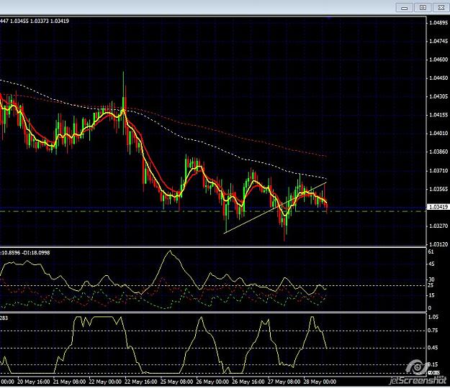Click the OHLC readout ending 1.03419
This screenshot has height=388, width=450.
[35, 21]
